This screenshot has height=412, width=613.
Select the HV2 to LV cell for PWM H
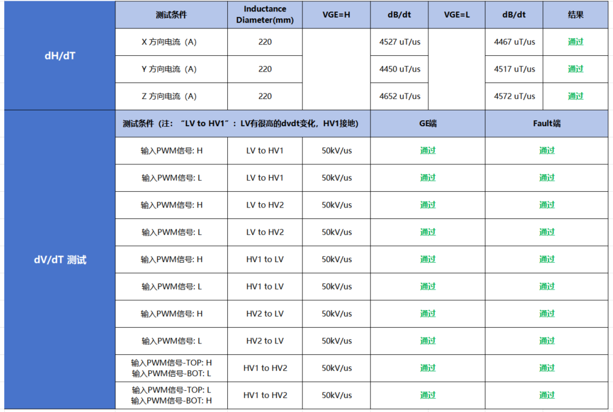pyautogui.click(x=265, y=314)
